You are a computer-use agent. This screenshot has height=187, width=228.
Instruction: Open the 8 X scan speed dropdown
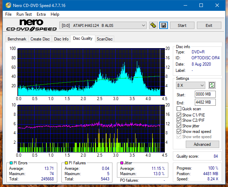tap(191, 85)
